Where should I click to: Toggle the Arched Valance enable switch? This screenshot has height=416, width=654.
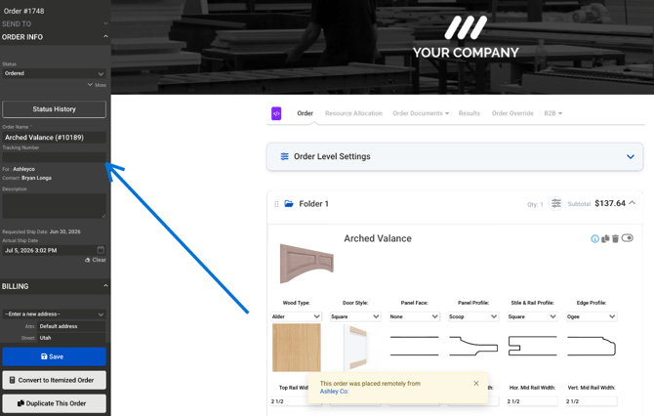click(628, 238)
